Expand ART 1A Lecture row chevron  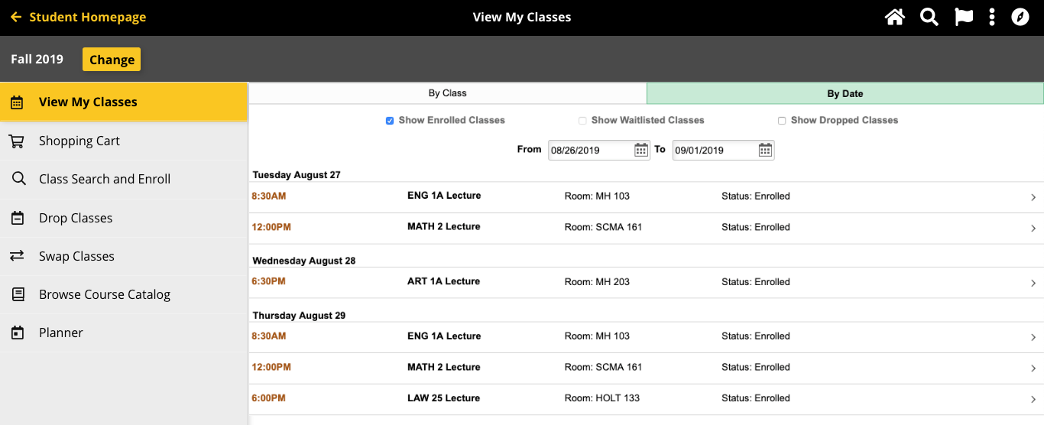(x=1033, y=283)
